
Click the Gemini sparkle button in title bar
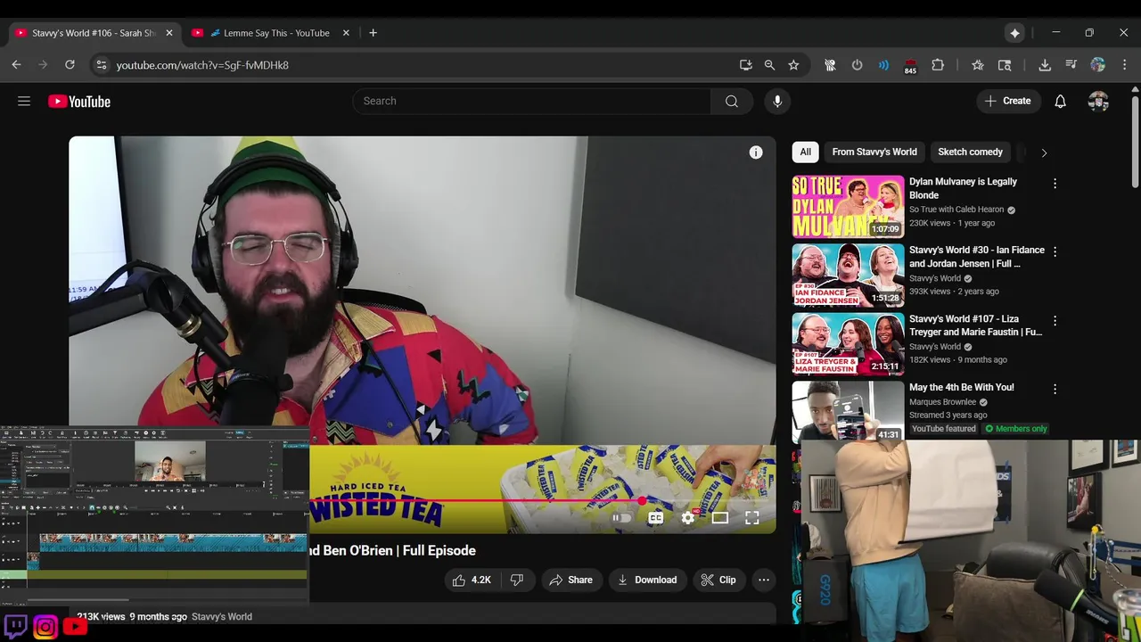pos(1014,33)
